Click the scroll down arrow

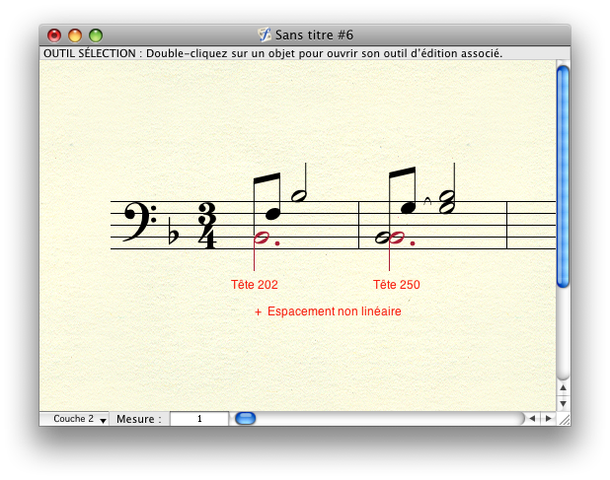(563, 403)
